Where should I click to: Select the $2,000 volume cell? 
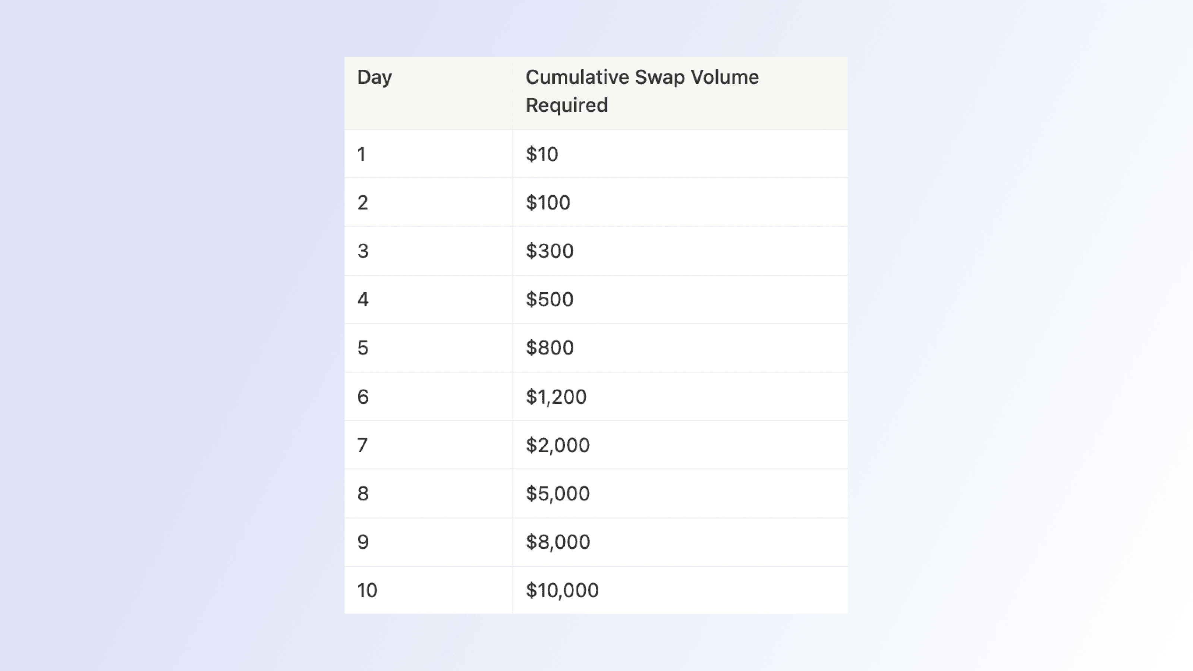pyautogui.click(x=680, y=445)
